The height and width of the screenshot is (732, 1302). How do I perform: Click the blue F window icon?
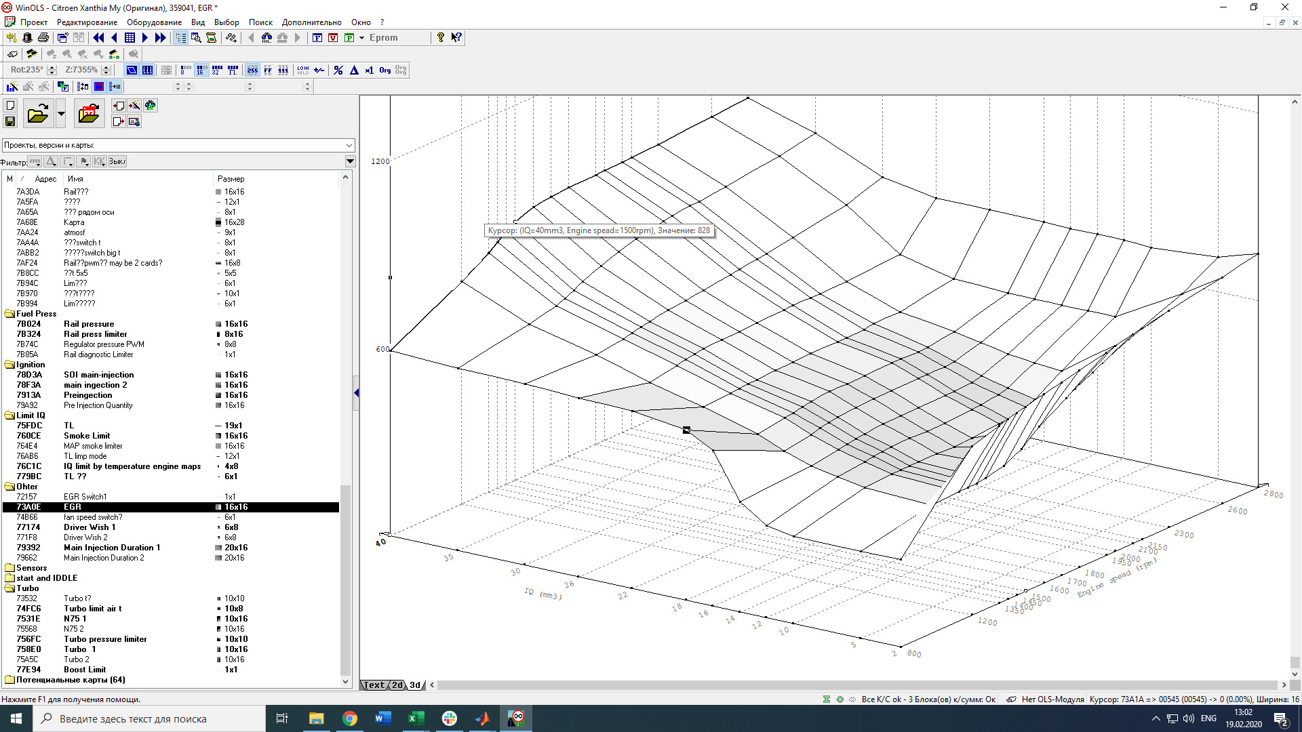[317, 38]
